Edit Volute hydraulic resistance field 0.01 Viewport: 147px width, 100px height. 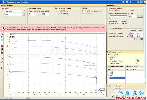140,33
